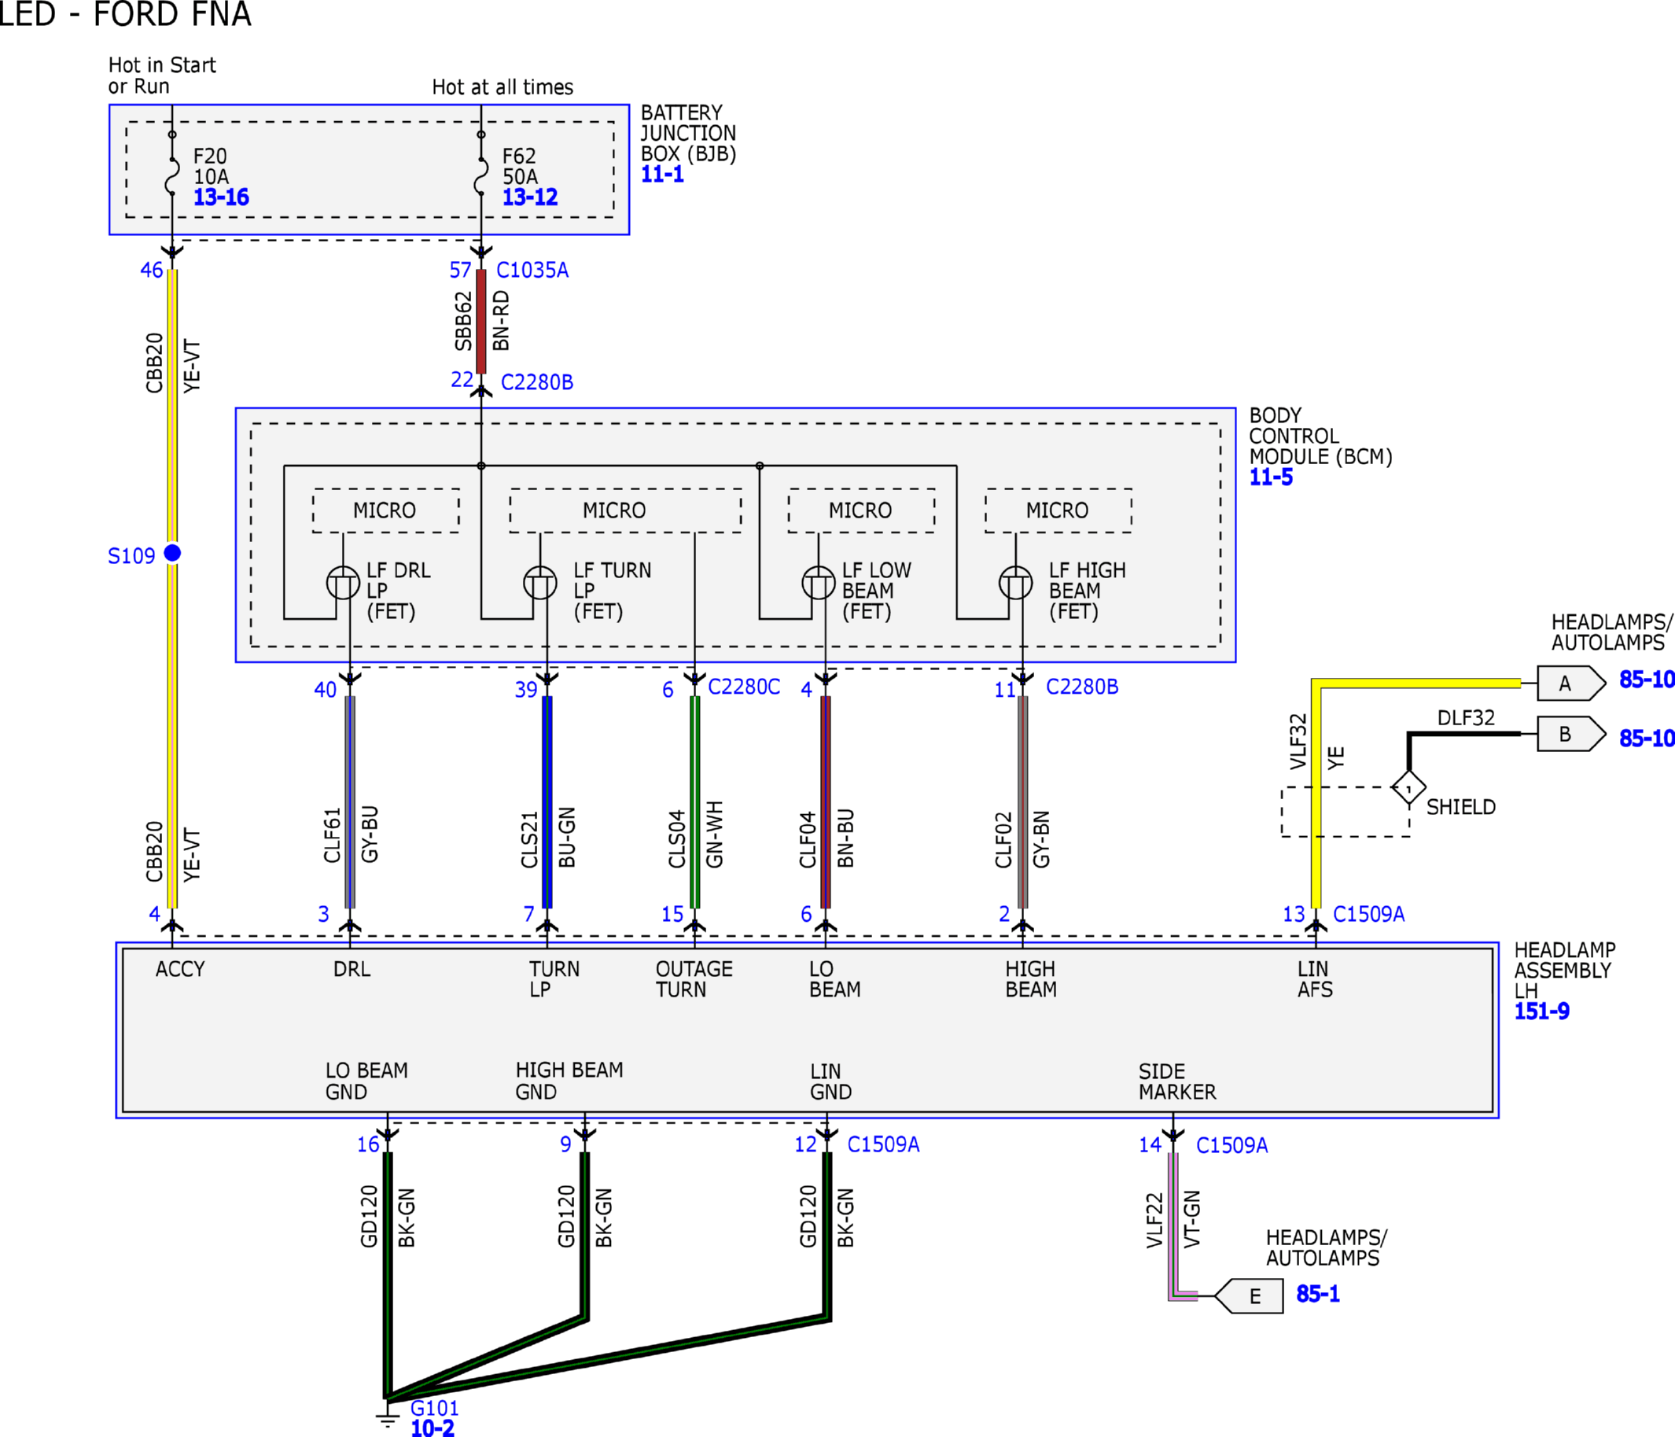The image size is (1675, 1437).
Task: Click the LF LOW BEAM FET symbol
Action: coord(818,582)
